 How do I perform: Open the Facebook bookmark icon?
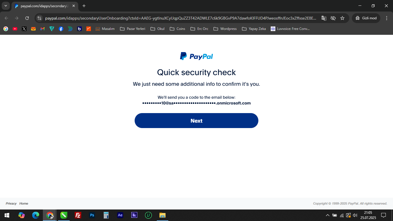coord(61,29)
